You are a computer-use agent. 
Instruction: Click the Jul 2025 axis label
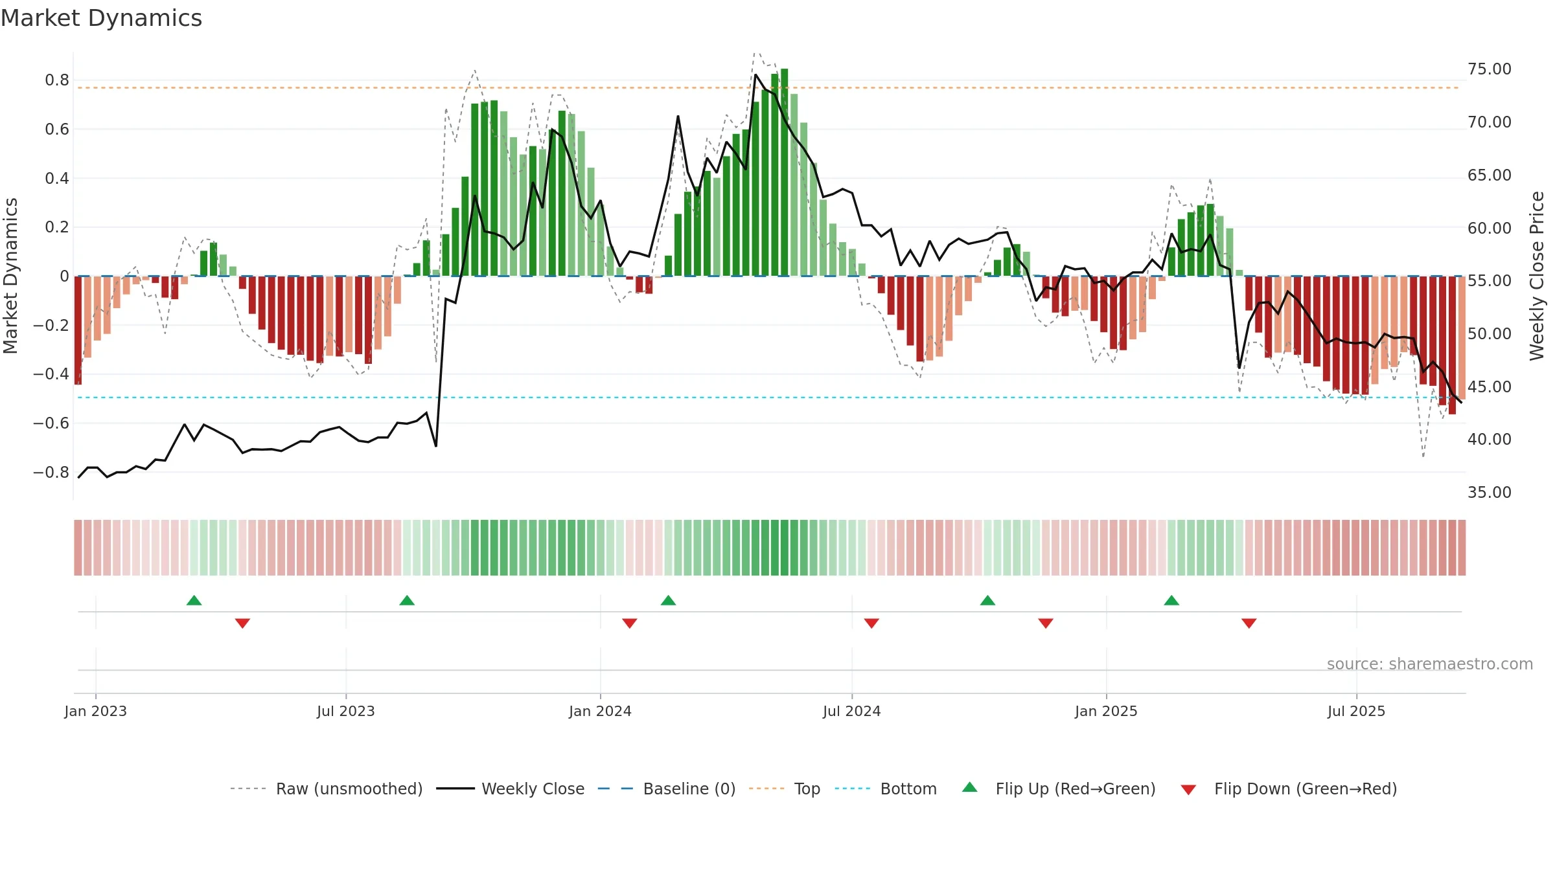[x=1357, y=711]
